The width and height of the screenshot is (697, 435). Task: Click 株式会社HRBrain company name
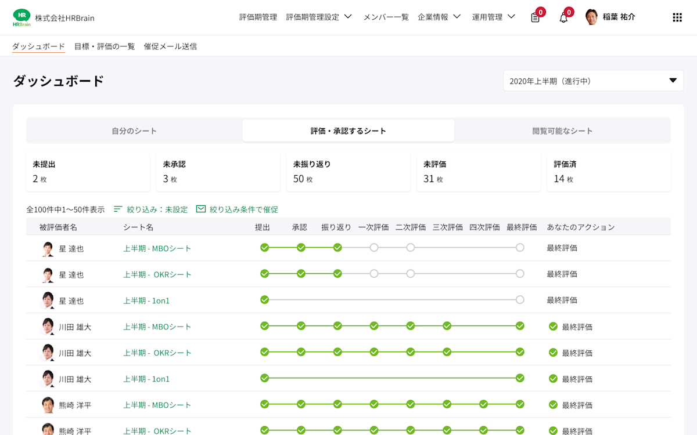tap(64, 18)
